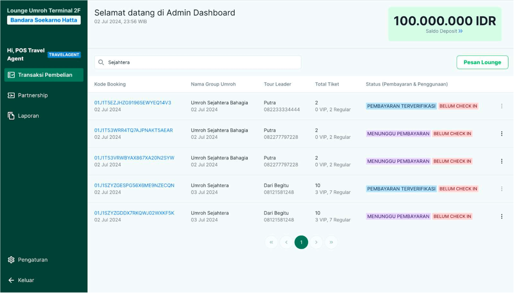Click the Total Tiket column header
This screenshot has width=514, height=293.
327,84
